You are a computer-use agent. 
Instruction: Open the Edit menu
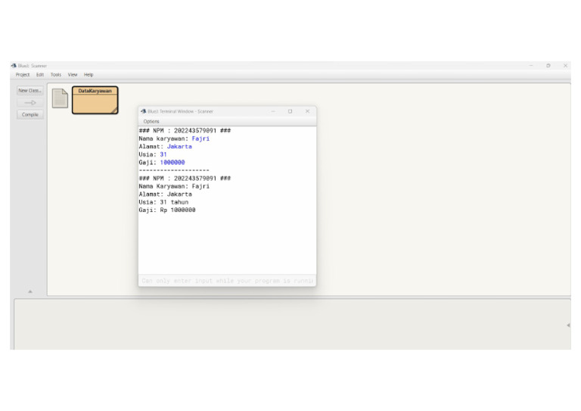(40, 75)
